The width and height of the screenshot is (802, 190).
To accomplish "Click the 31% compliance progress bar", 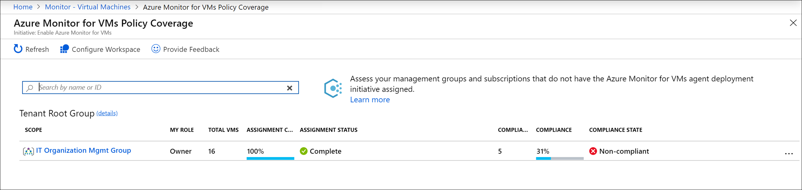I will click(559, 158).
